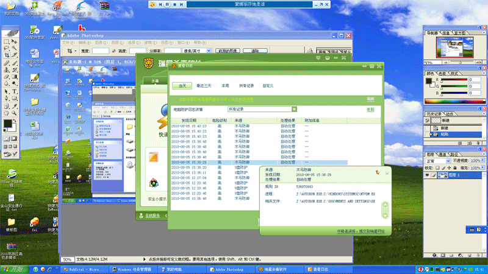Click the 清除 button in options bar
488x274 pixels.
click(255, 51)
